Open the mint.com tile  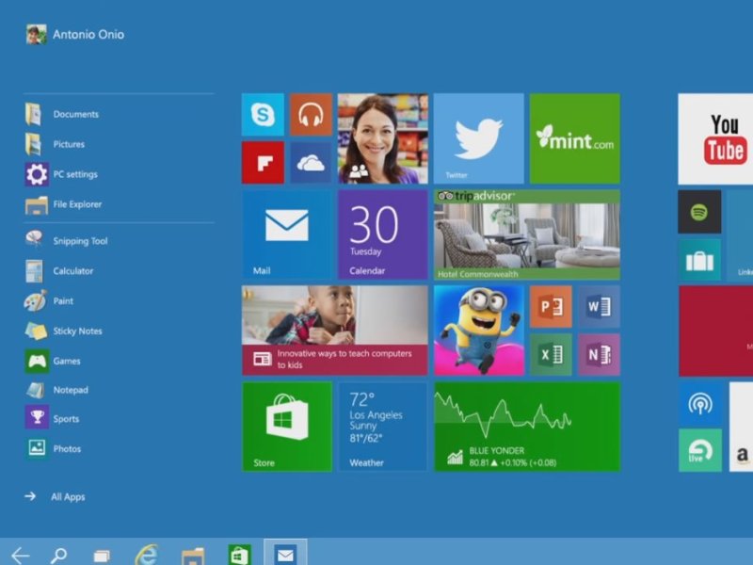[x=575, y=138]
